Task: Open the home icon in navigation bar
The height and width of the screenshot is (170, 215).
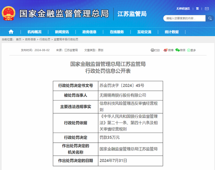Action: tap(11, 32)
